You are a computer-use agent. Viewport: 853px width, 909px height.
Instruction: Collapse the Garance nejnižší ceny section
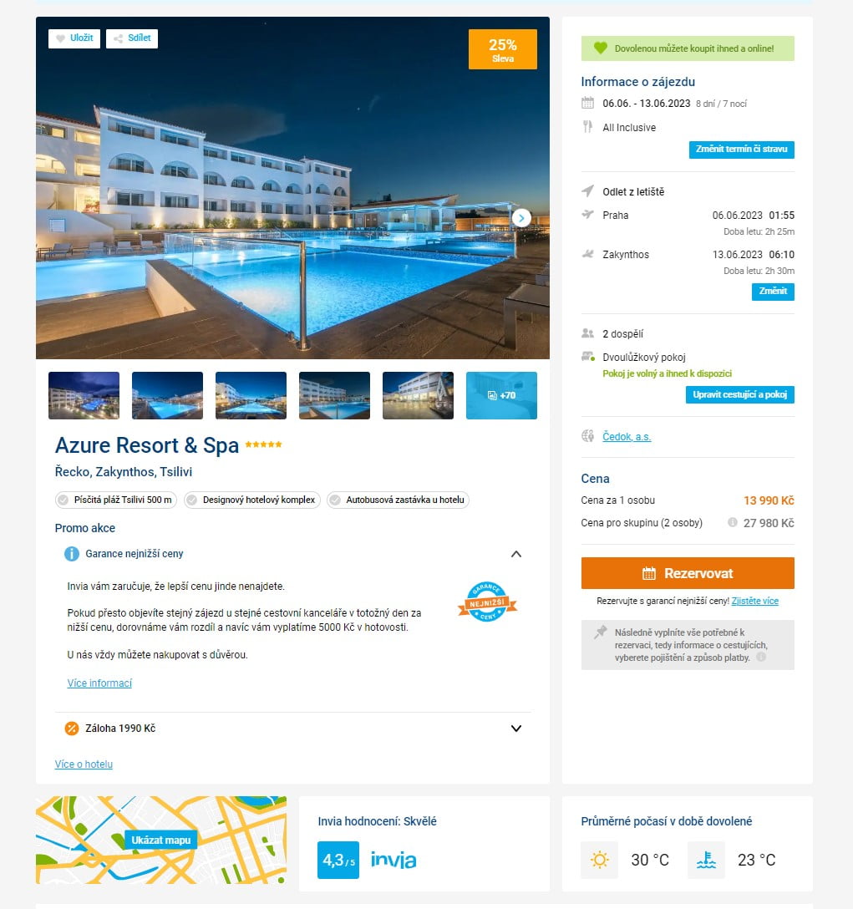point(516,554)
